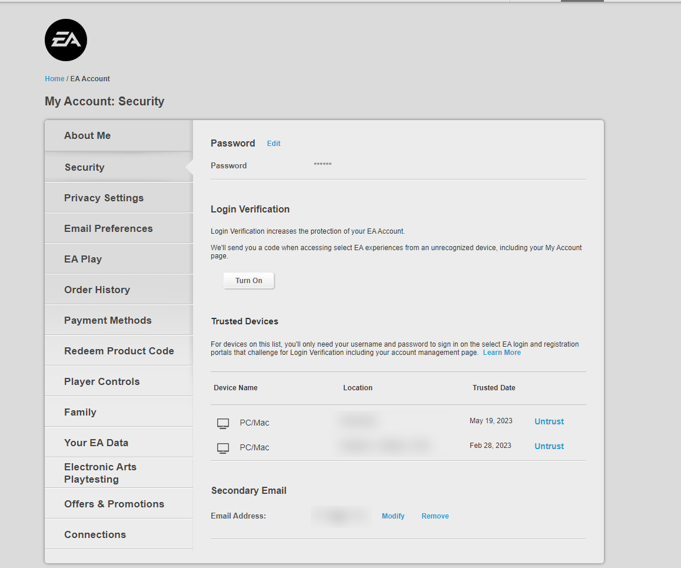View the Order History tab
The height and width of the screenshot is (568, 681).
click(x=97, y=290)
